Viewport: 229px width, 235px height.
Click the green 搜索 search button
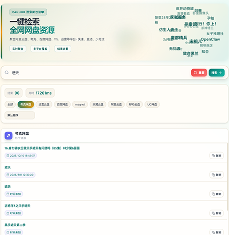[x=217, y=73]
